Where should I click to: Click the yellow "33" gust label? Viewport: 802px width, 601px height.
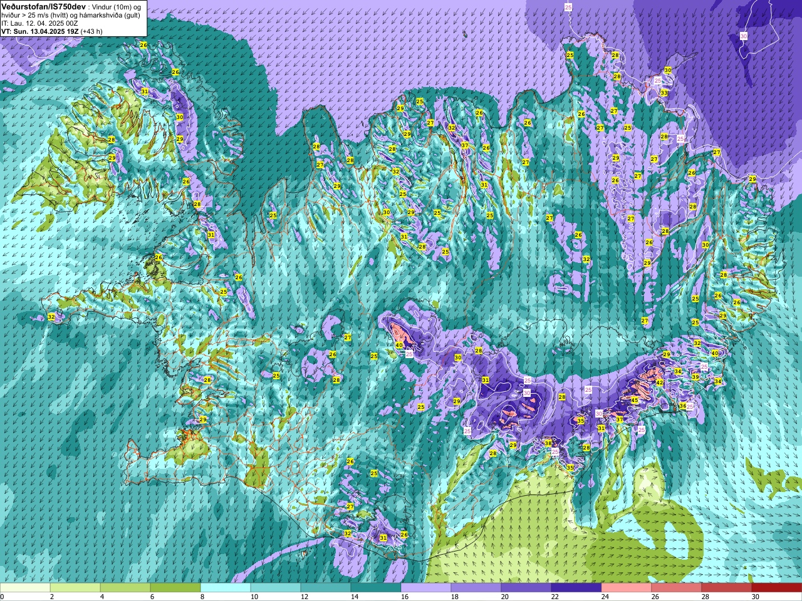[664, 93]
